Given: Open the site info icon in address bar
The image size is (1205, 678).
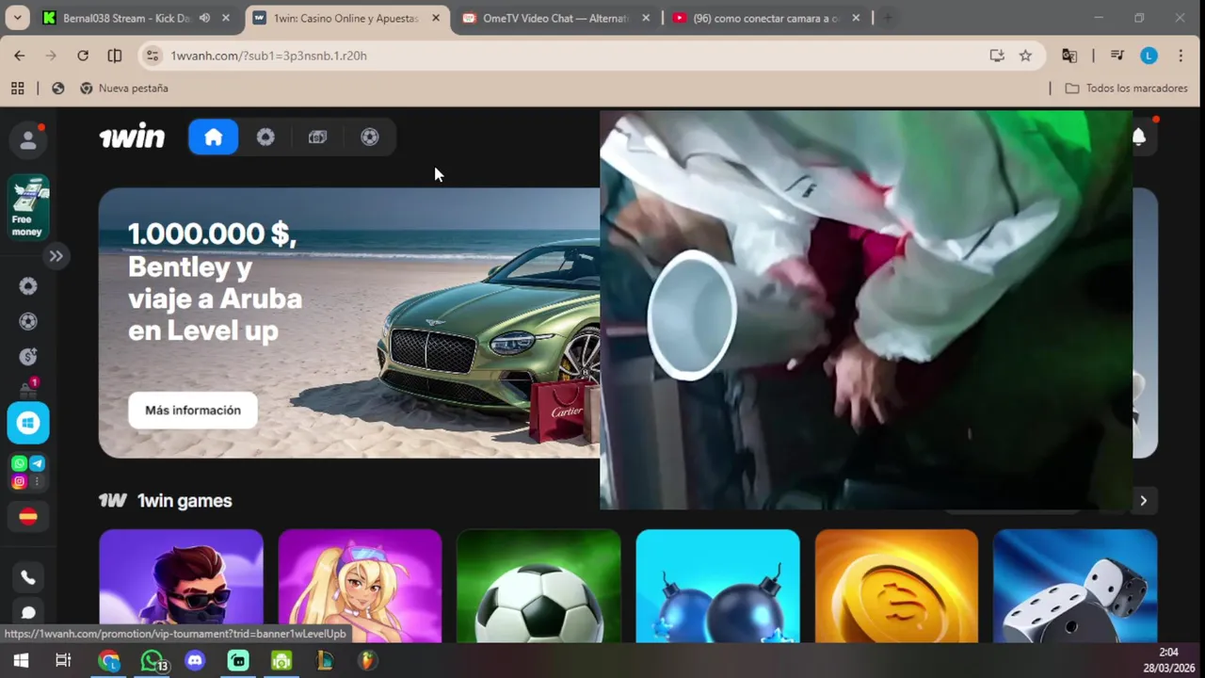Looking at the screenshot, I should [x=153, y=56].
